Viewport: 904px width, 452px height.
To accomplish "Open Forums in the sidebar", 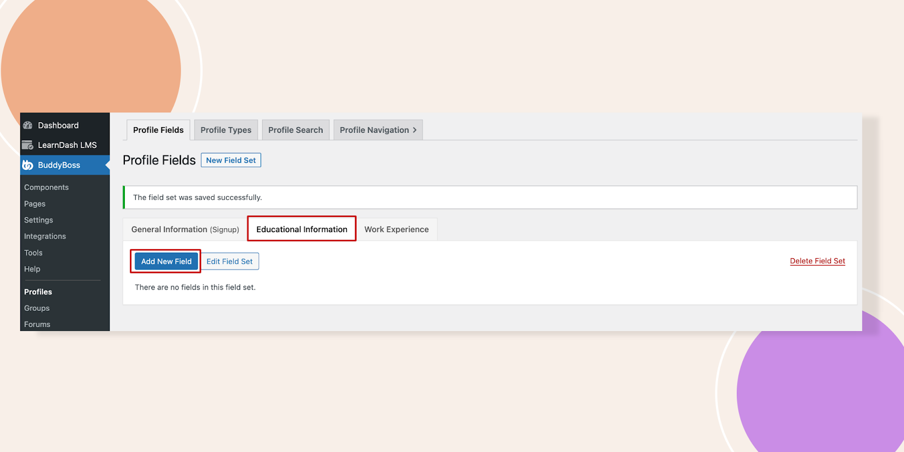I will [x=37, y=324].
